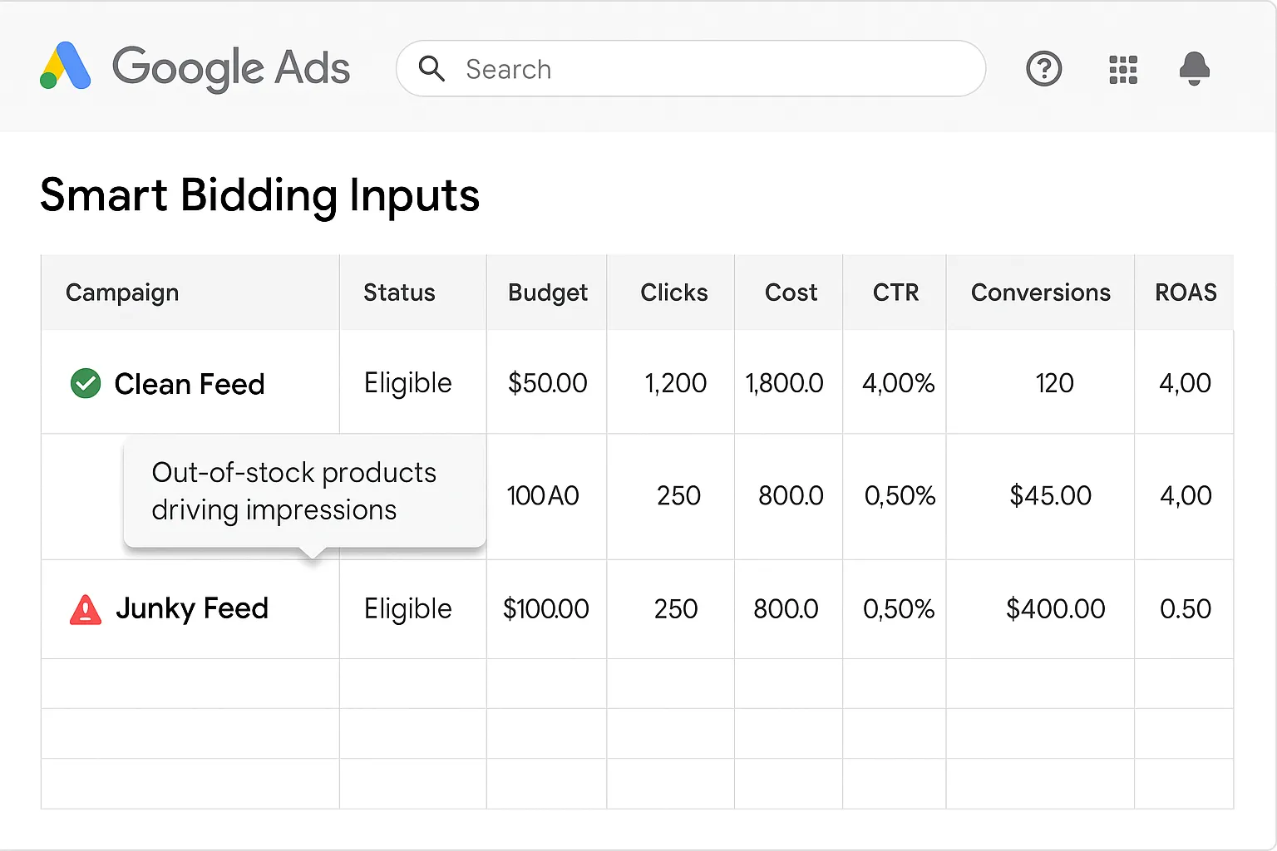Click the search magnifier icon

[x=431, y=69]
